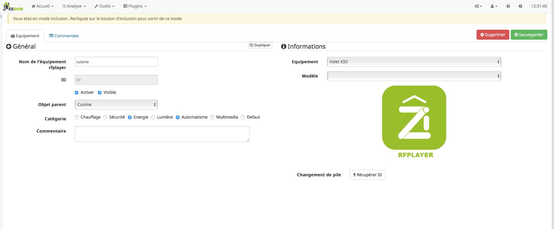Viewport: 554px width, 229px height.
Task: Open the user account menu
Action: pos(494,6)
